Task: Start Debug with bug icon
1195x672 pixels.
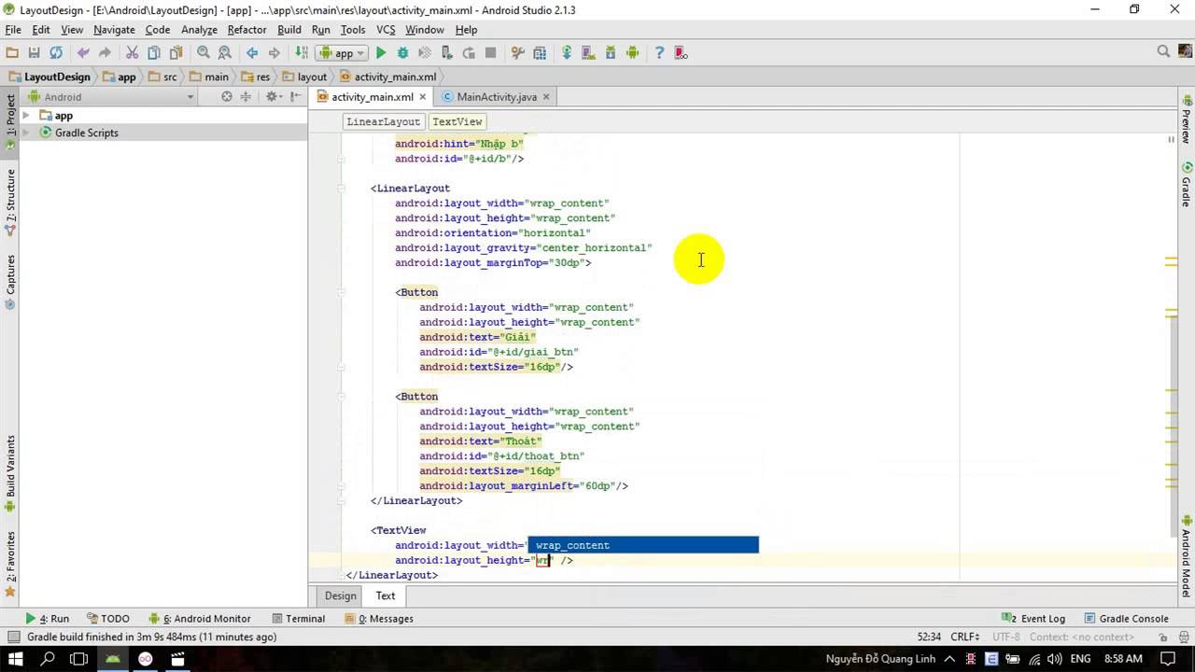Action: point(402,53)
